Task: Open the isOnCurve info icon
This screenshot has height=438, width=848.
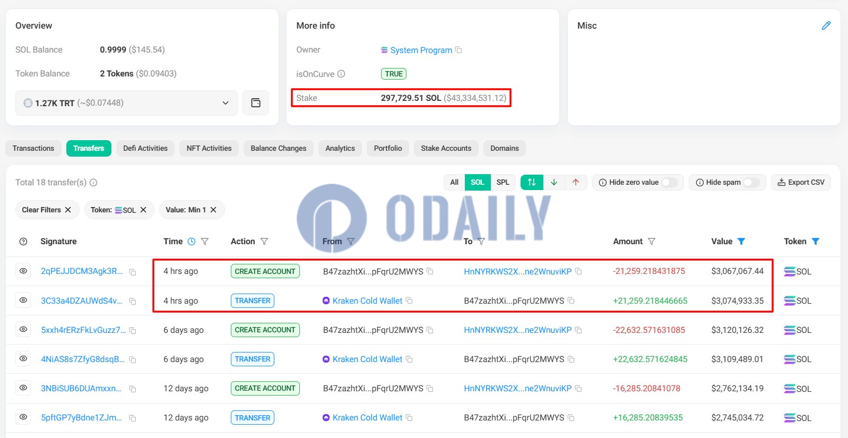Action: click(341, 74)
